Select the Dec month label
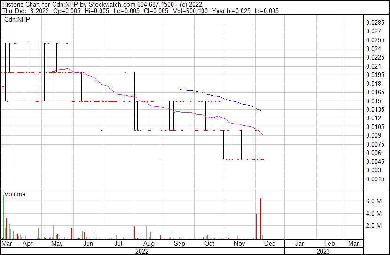The height and width of the screenshot is (255, 390). [x=269, y=244]
